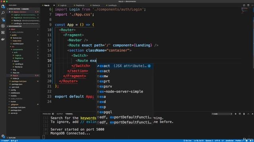The width and height of the screenshot is (254, 142).
Task: Select 'exprt' autocomplete suggestion
Action: pyautogui.click(x=125, y=81)
